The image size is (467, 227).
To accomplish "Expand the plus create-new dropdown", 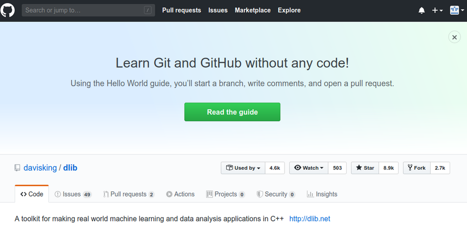I will click(437, 10).
